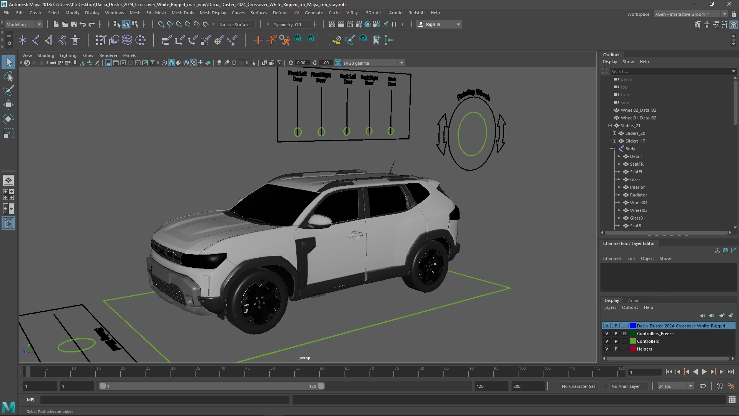The image size is (739, 416).
Task: Activate the Paint Selection tool
Action: pos(8,91)
